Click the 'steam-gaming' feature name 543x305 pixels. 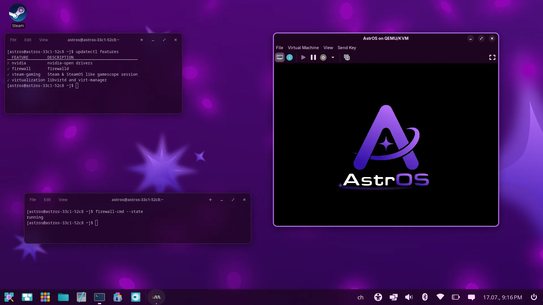(26, 74)
